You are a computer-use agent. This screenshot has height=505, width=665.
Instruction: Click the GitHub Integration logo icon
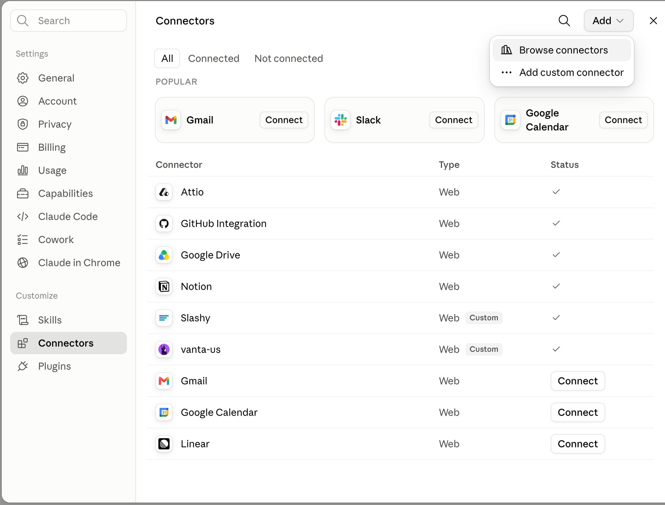164,223
